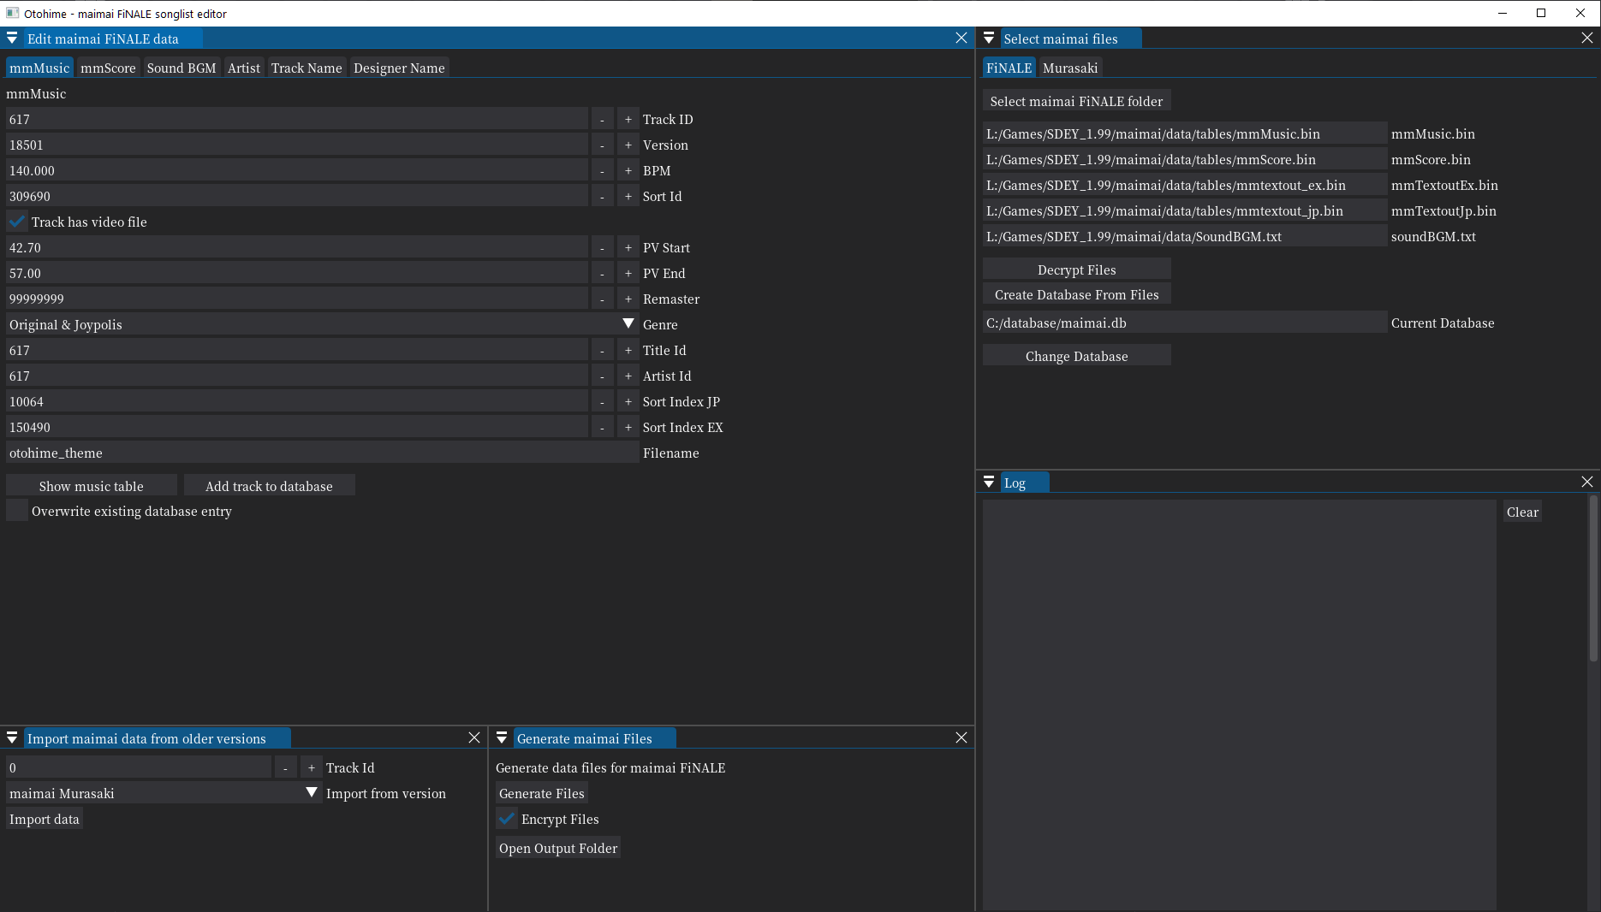
Task: Disable Encrypt Files
Action: pyautogui.click(x=506, y=819)
